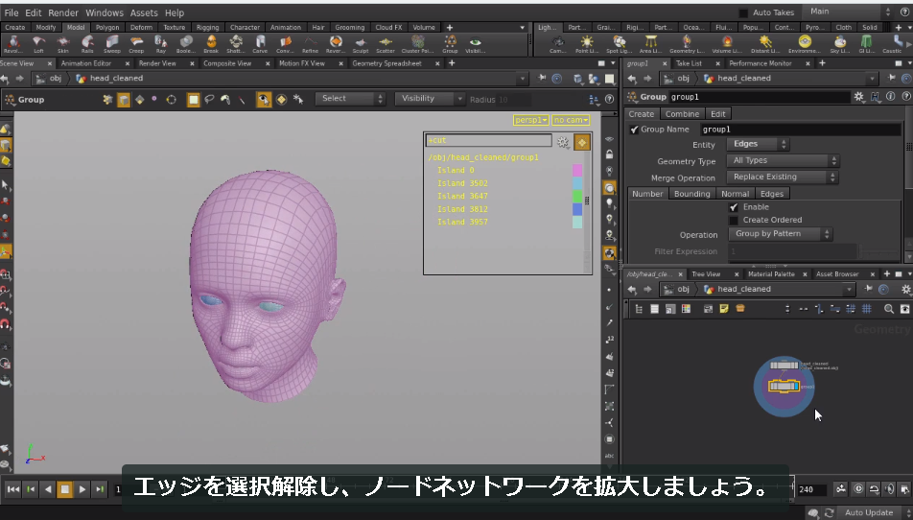Switch to the Geometry Spreadsheet tab
The width and height of the screenshot is (913, 520).
(386, 63)
